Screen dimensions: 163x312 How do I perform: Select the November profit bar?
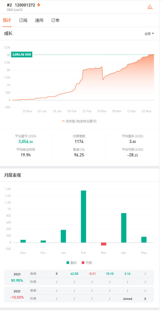(23, 241)
